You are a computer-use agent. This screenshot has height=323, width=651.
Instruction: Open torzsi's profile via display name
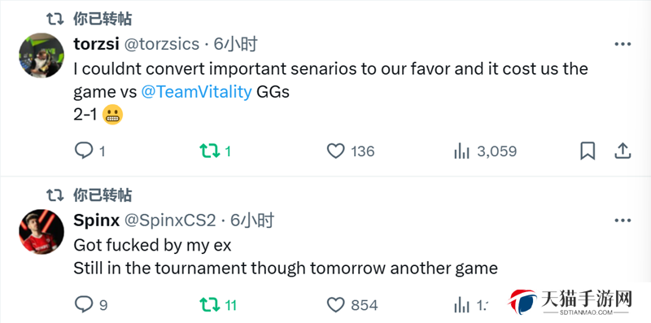tap(96, 44)
